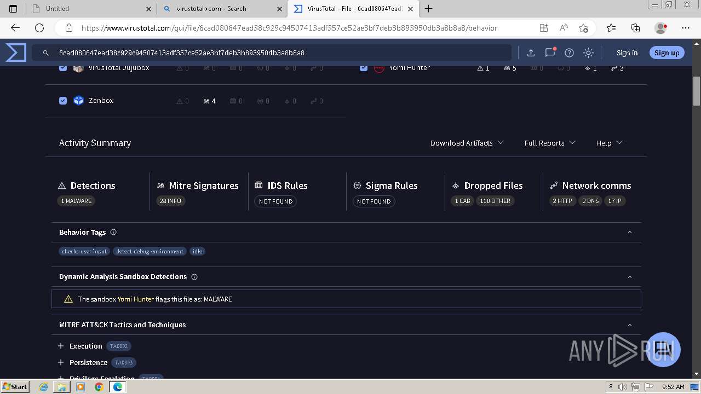Toggle the light/dark theme icon
Image resolution: width=701 pixels, height=394 pixels.
[588, 53]
